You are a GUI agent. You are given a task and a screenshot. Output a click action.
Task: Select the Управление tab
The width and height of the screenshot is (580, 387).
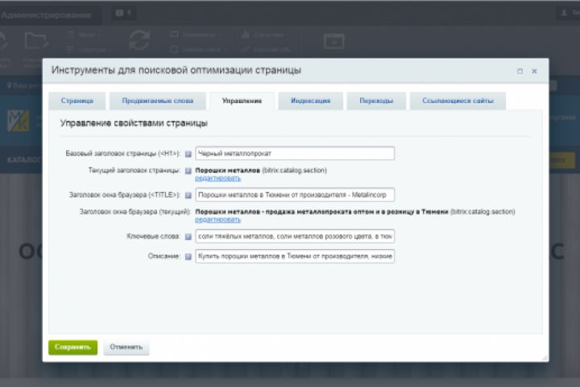[x=242, y=101]
